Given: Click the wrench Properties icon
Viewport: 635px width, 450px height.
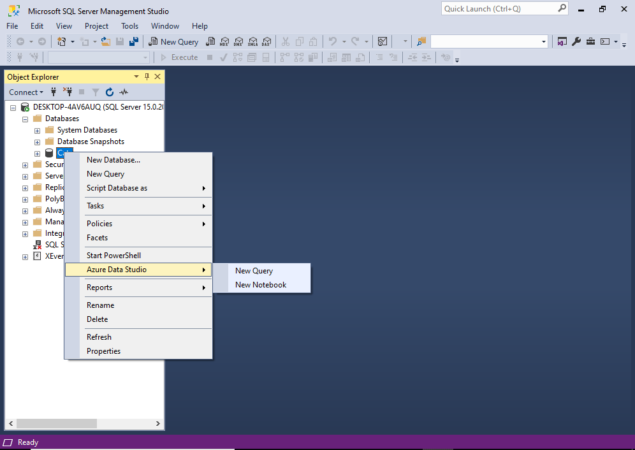Looking at the screenshot, I should (576, 41).
